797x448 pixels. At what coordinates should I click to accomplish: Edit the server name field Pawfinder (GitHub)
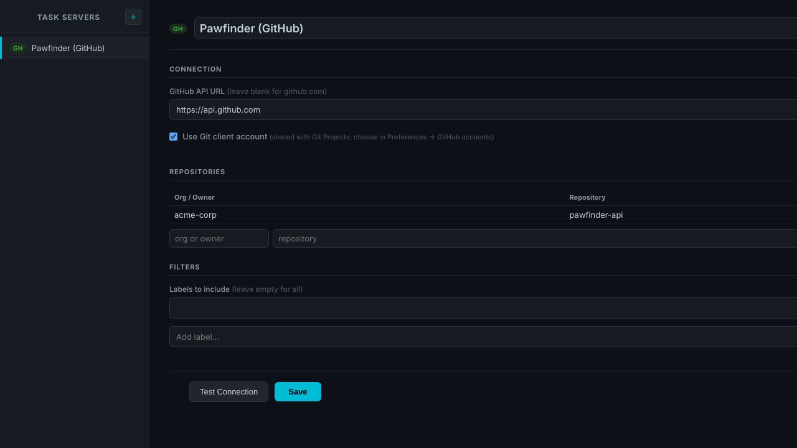[x=496, y=29]
